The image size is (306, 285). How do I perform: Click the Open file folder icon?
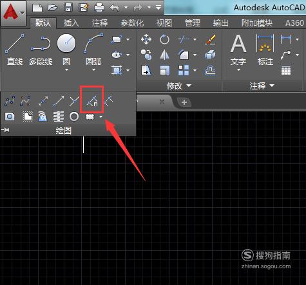53,8
